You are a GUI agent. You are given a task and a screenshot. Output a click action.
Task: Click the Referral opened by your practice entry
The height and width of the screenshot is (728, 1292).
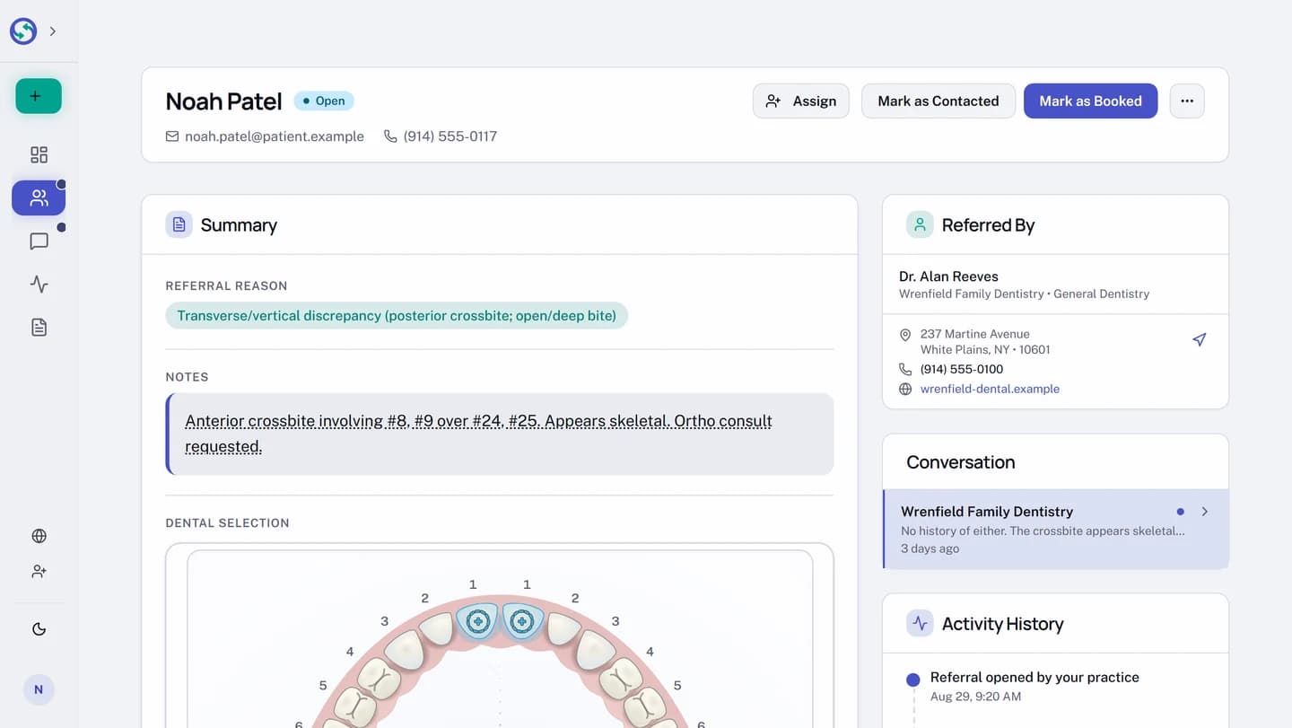point(1034,678)
